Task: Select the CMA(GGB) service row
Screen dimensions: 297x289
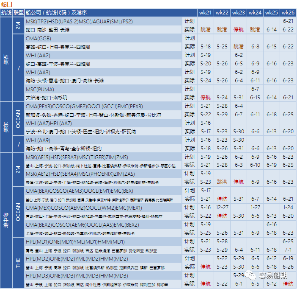Action: (103, 39)
